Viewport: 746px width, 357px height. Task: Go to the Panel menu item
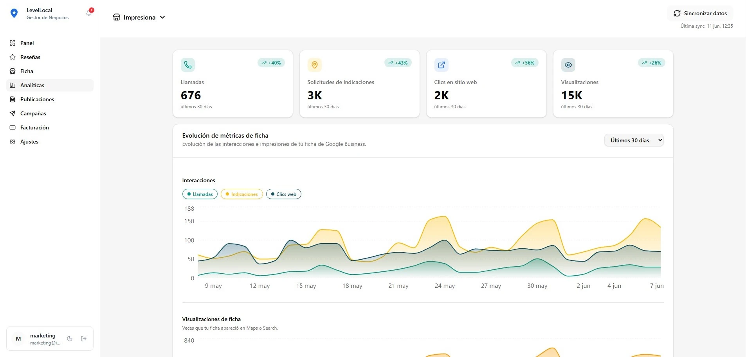tap(50, 43)
